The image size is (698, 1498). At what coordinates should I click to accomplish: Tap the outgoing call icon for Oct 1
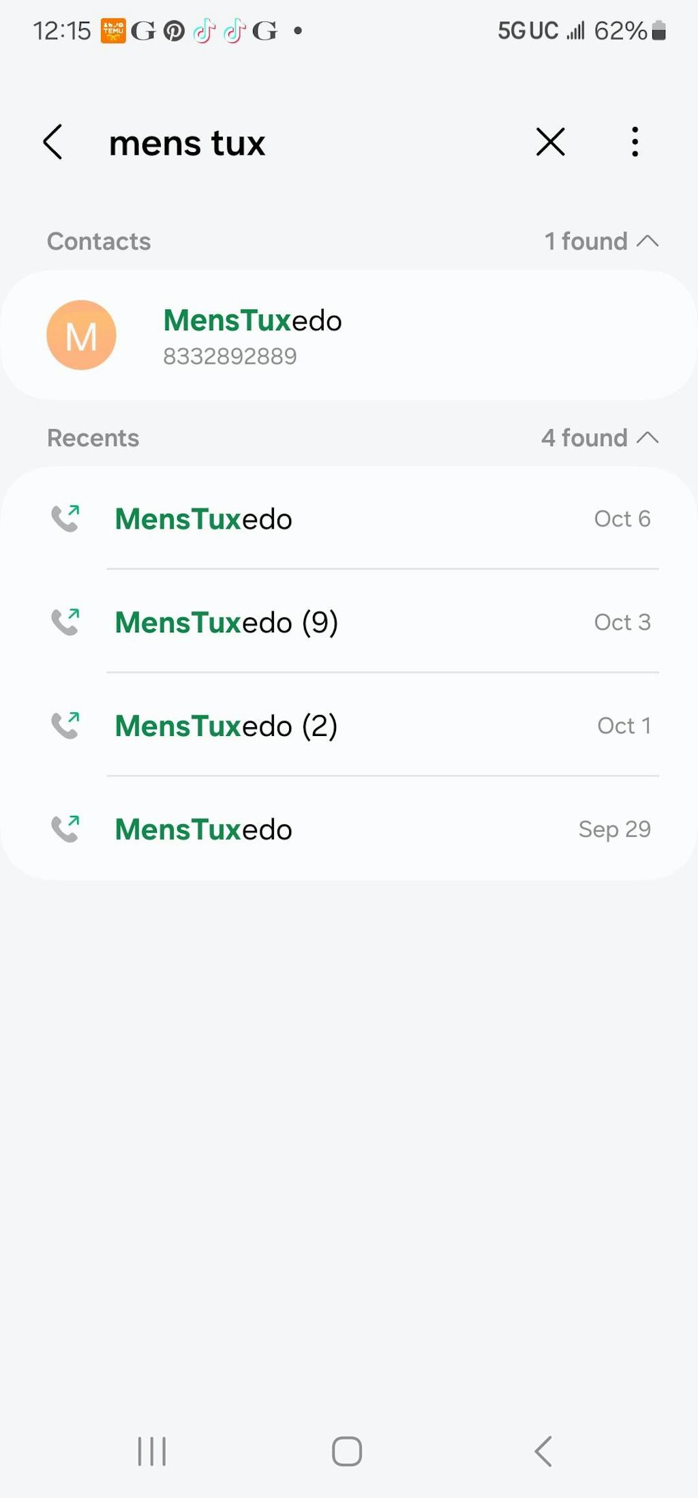(x=65, y=725)
